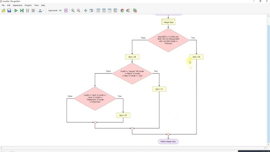This screenshot has height=152, width=270.
Task: Open the function manager with the purple icon
Action: pyautogui.click(x=66, y=11)
